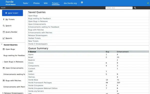The image size is (150, 94).
Task: Open 'Open Bugs in Releases' in sidebar
Action: click(13, 62)
